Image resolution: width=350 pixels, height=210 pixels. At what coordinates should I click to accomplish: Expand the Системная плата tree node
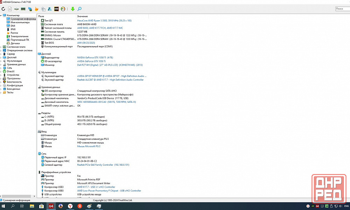pyautogui.click(x=1, y=47)
